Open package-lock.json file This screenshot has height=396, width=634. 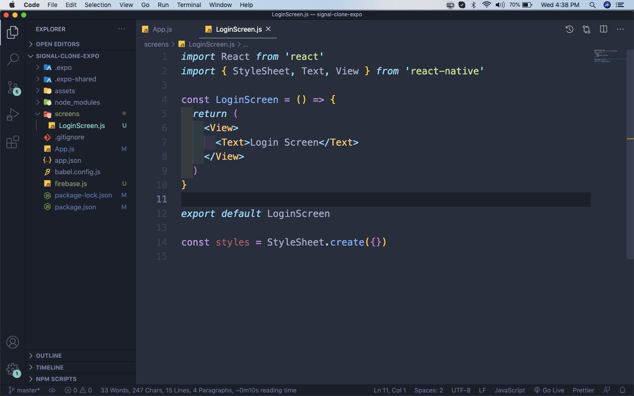pyautogui.click(x=81, y=195)
